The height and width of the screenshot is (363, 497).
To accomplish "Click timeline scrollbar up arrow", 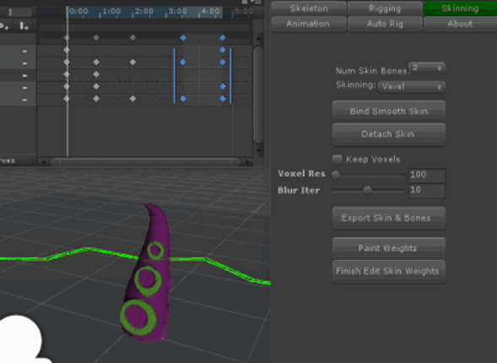I will pos(258,38).
